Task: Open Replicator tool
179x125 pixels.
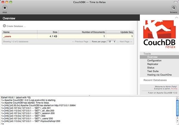Action: point(153,64)
